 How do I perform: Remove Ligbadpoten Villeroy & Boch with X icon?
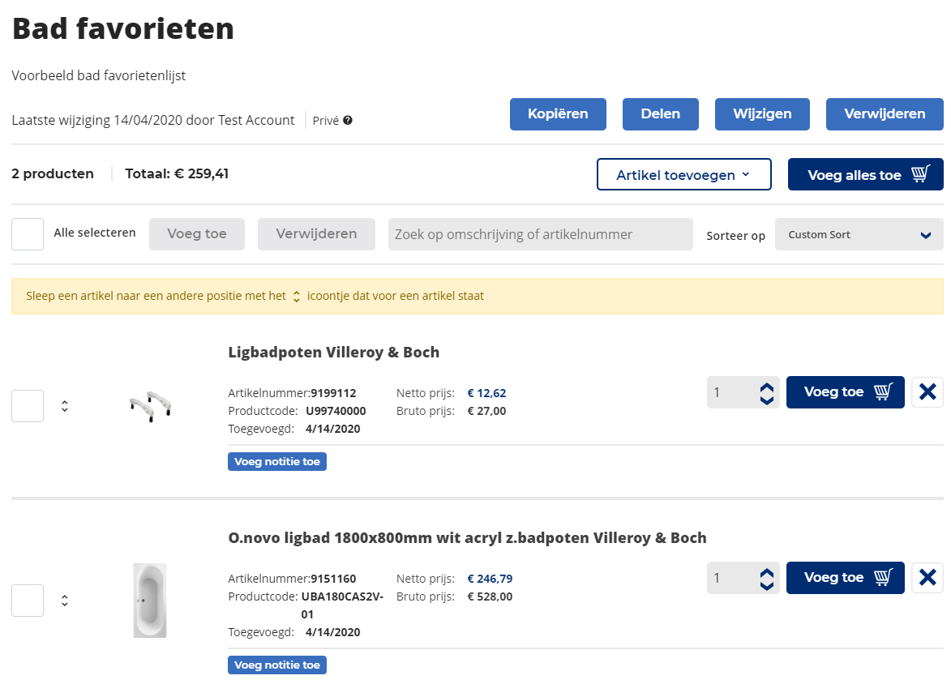927,392
